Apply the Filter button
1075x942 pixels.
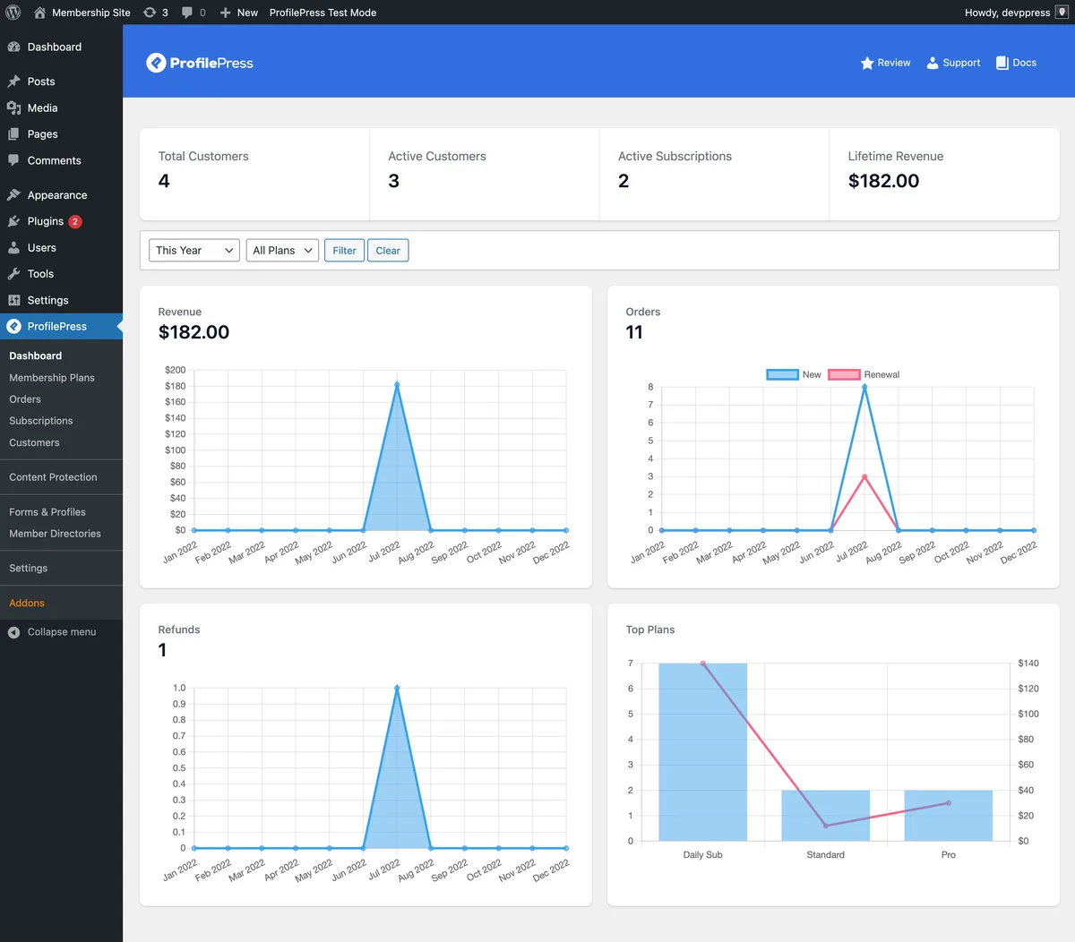pos(344,251)
